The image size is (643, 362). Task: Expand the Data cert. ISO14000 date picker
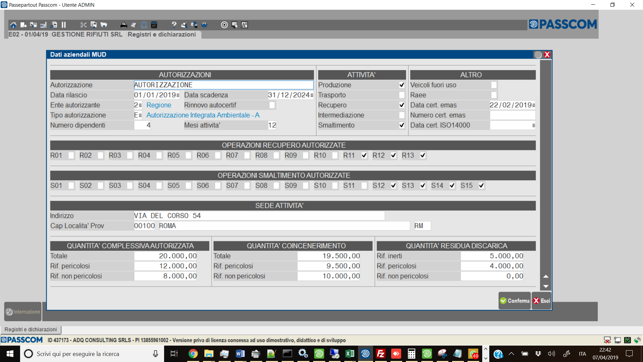click(533, 125)
